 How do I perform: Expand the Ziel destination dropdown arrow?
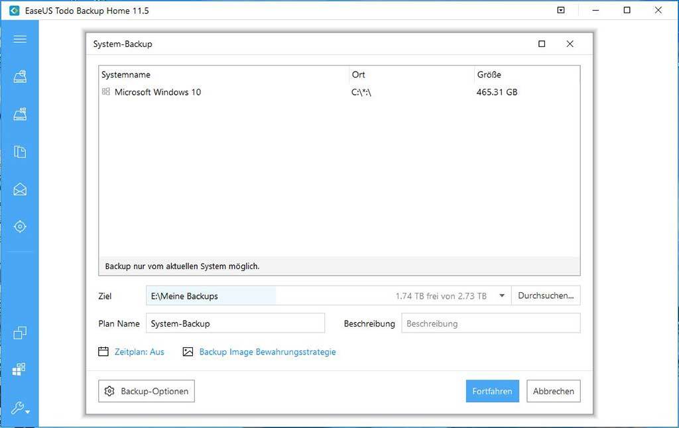[x=502, y=296]
